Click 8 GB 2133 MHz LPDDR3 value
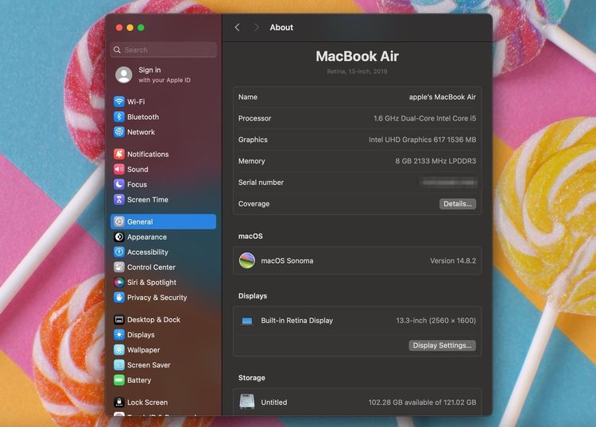Screen dimensions: 596x427 435,161
